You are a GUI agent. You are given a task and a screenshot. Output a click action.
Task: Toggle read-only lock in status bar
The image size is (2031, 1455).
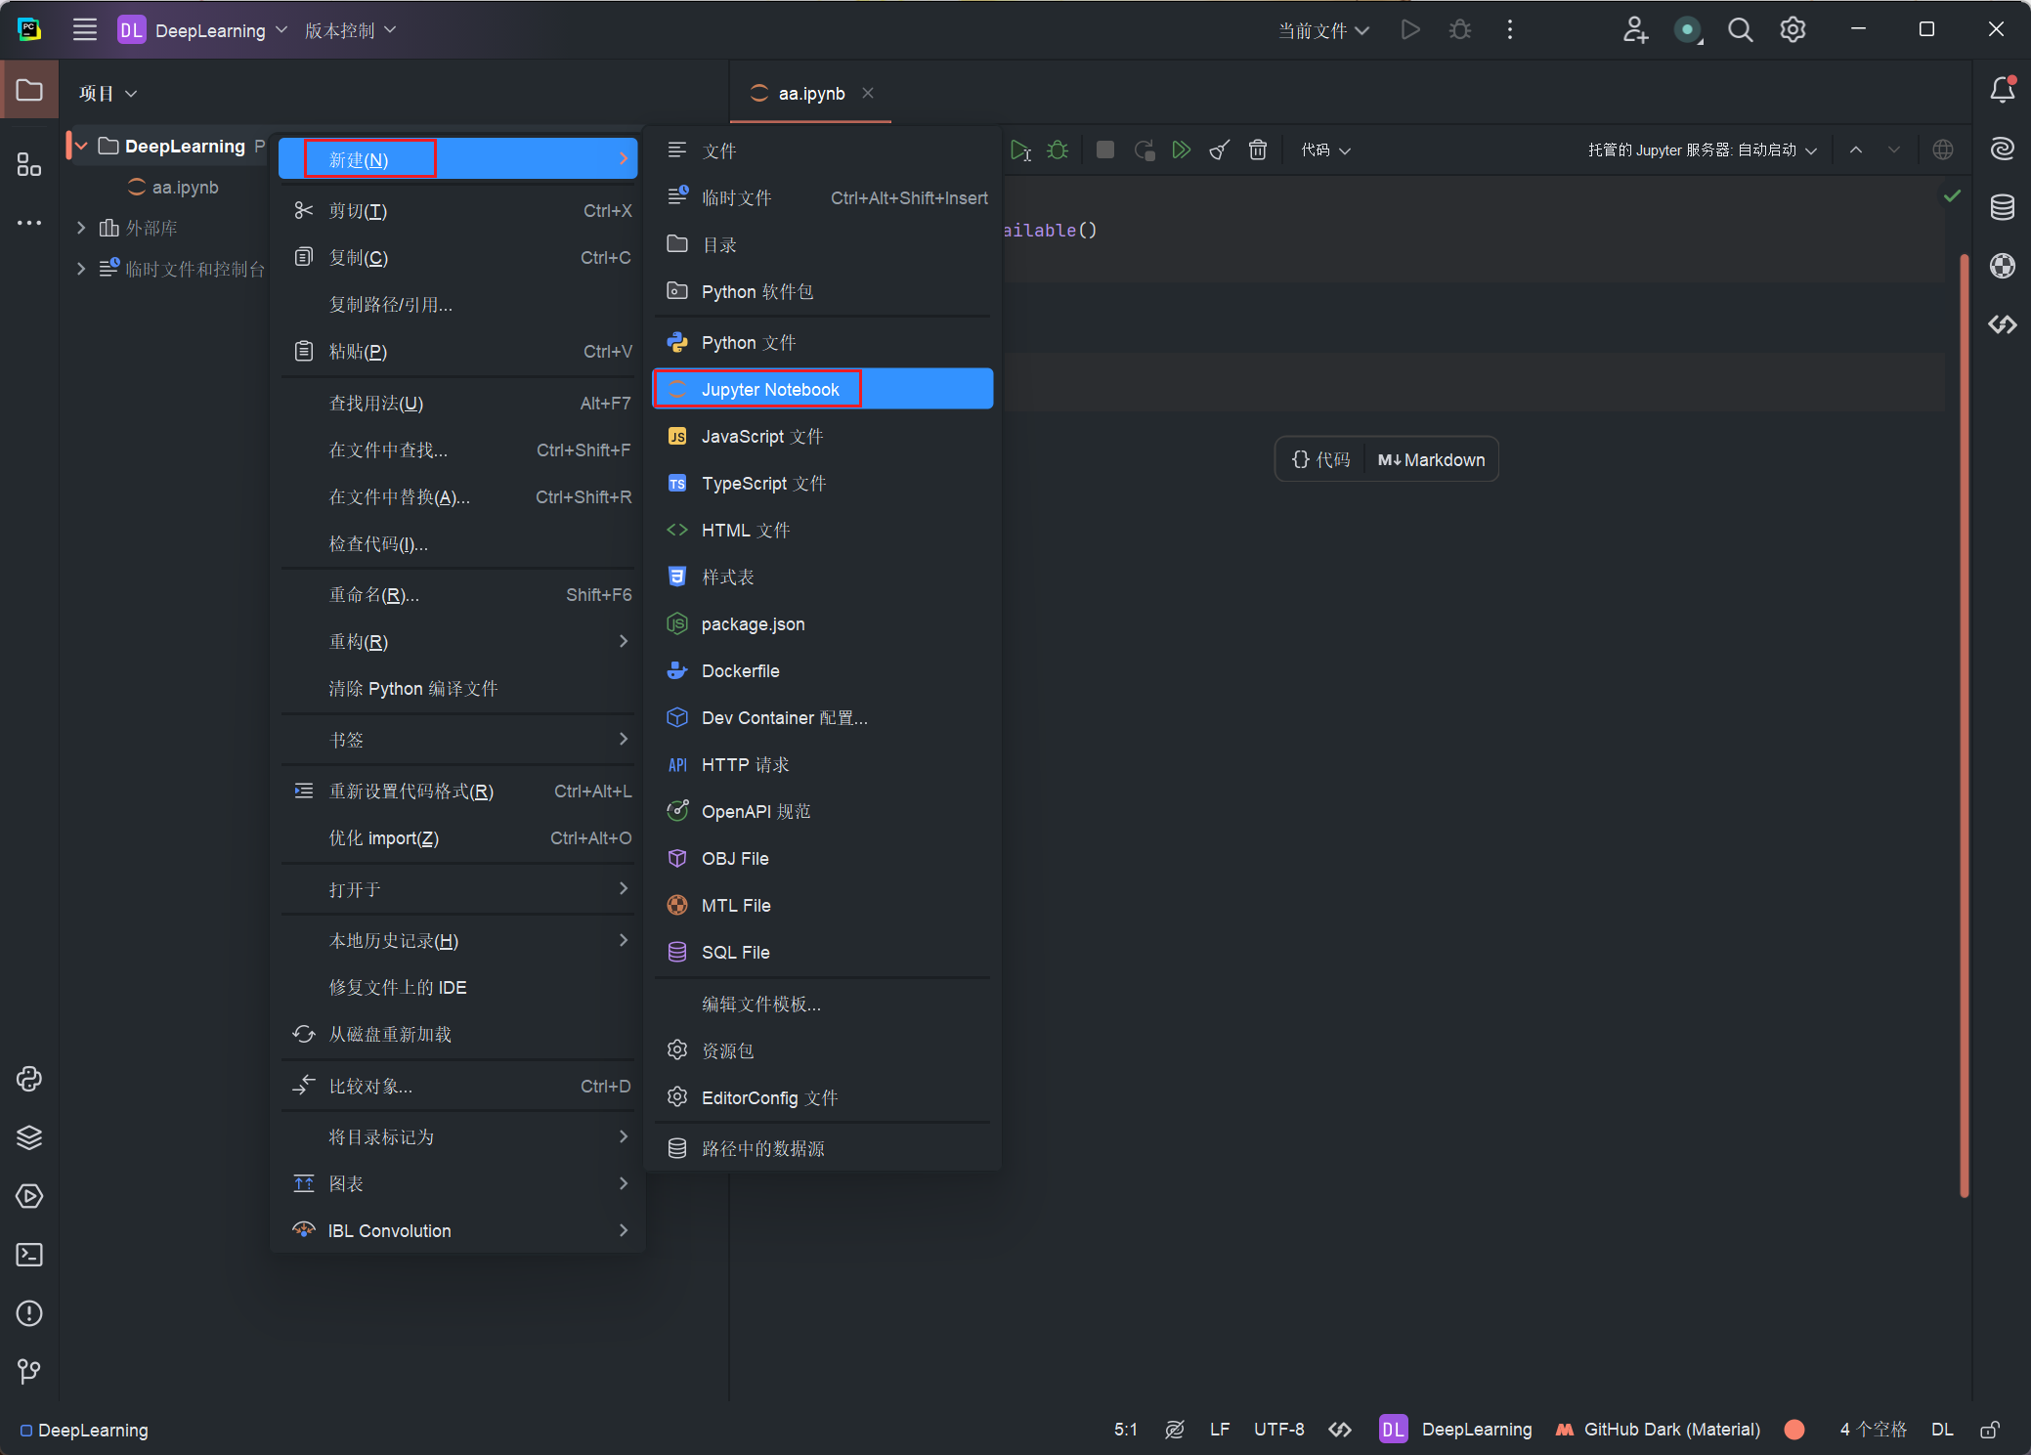1990,1430
